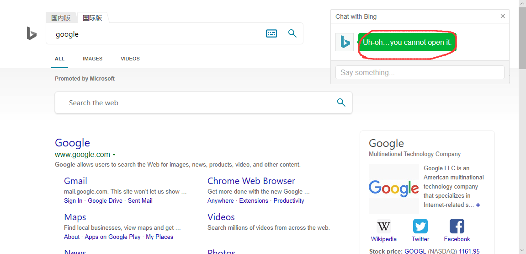
Task: Open Google's Twitter icon link
Action: (420, 227)
